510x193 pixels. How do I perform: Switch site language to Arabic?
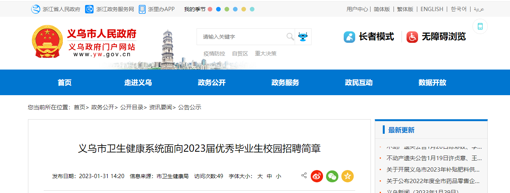pos(479,9)
